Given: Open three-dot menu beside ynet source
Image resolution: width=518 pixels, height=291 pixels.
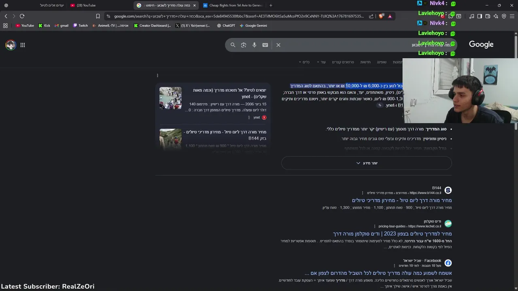Looking at the screenshot, I should pyautogui.click(x=249, y=118).
